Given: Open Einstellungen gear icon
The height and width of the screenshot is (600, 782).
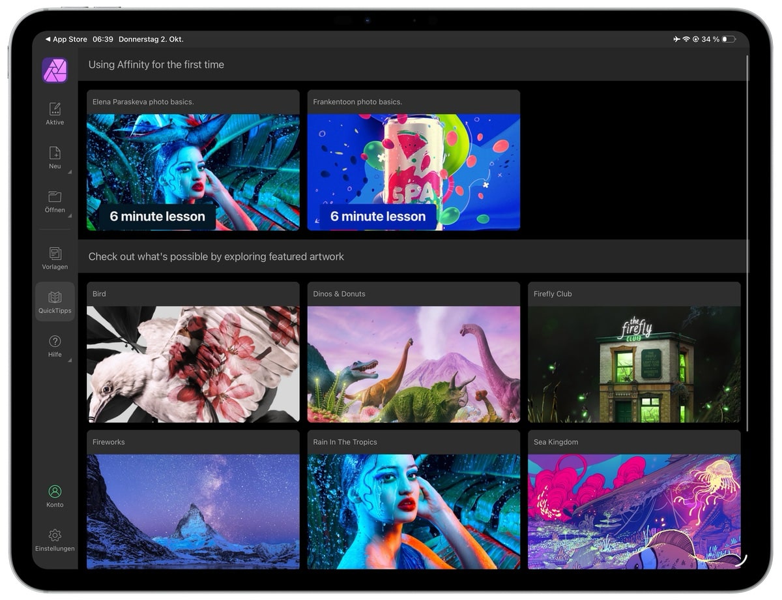Looking at the screenshot, I should click(55, 535).
